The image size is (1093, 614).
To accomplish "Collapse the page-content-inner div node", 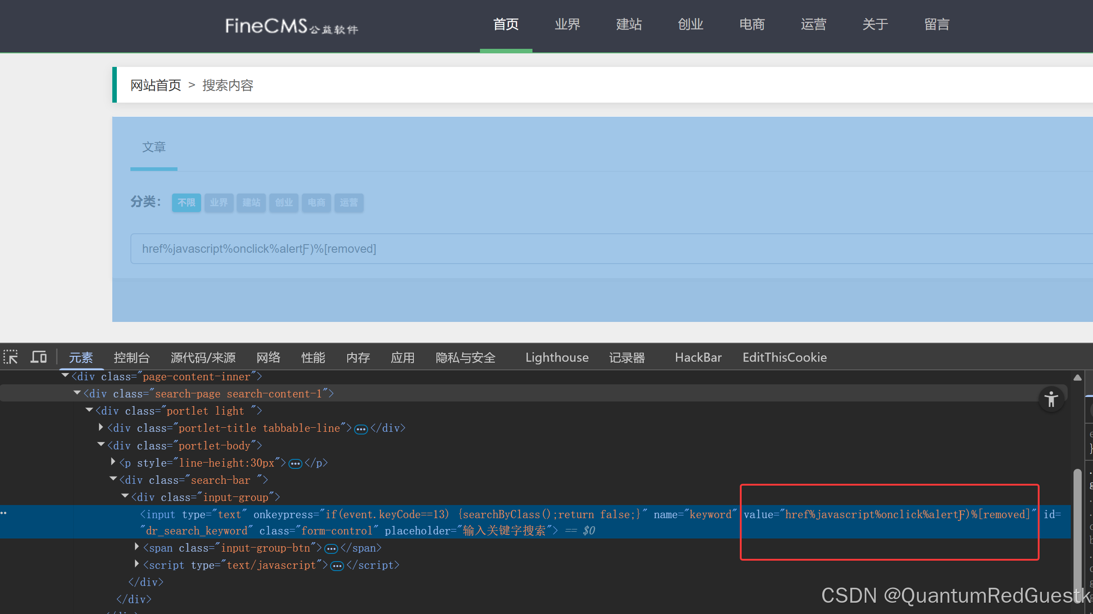I will coord(65,376).
